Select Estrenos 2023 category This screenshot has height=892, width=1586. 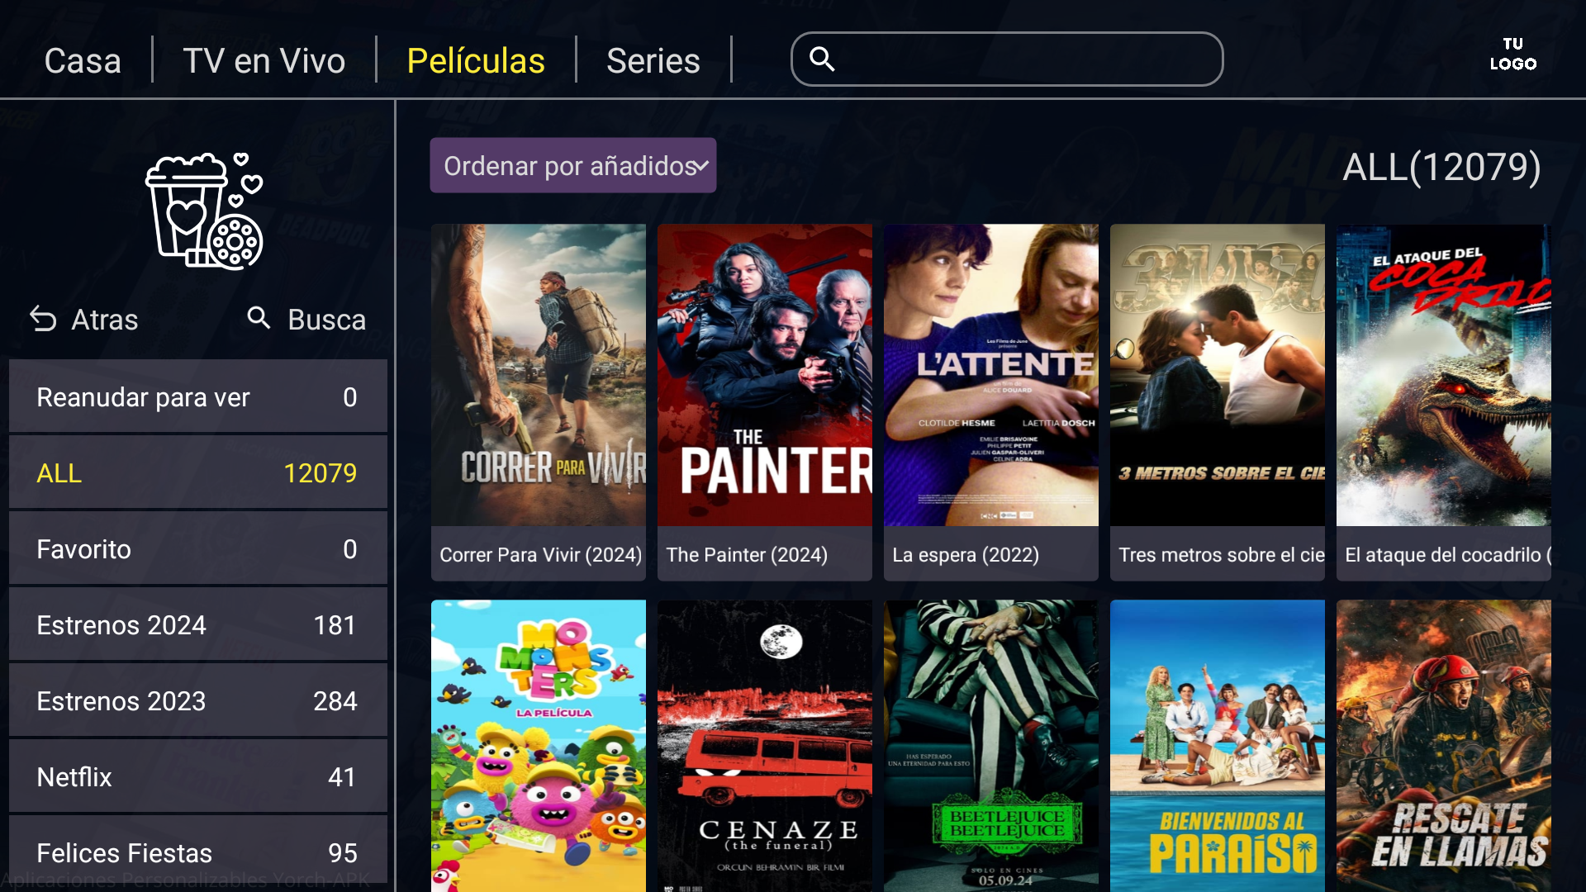198,701
